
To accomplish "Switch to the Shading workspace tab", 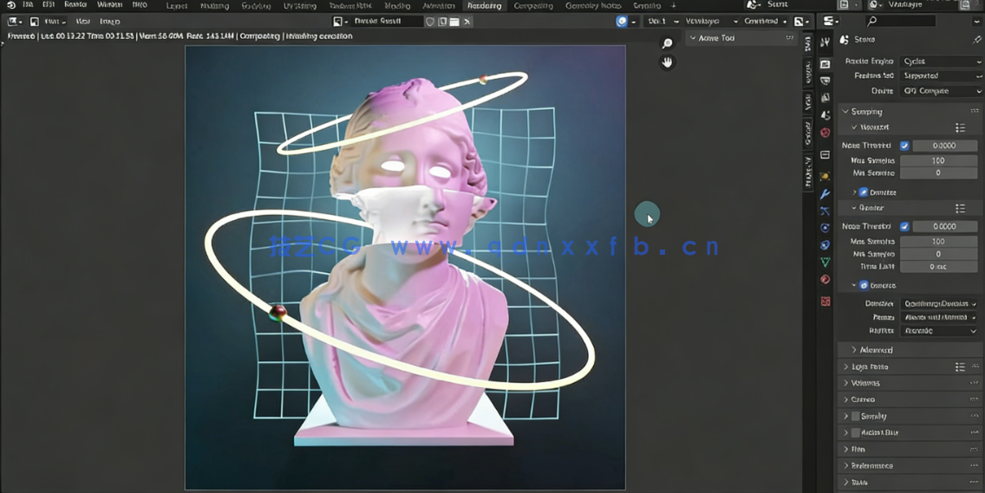I will tap(397, 6).
